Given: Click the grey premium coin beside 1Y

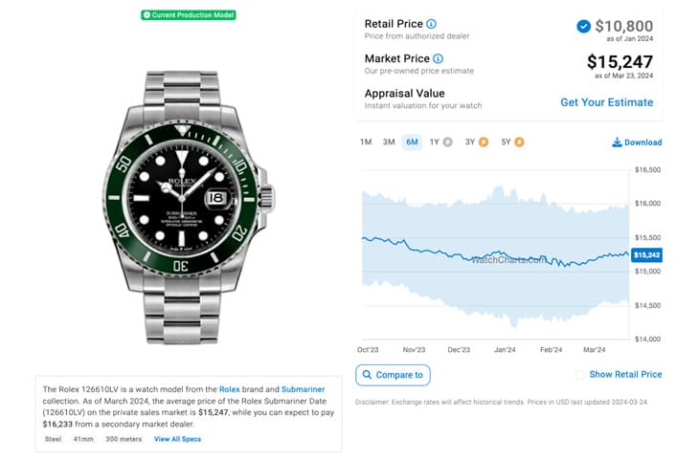Looking at the screenshot, I should (x=447, y=143).
